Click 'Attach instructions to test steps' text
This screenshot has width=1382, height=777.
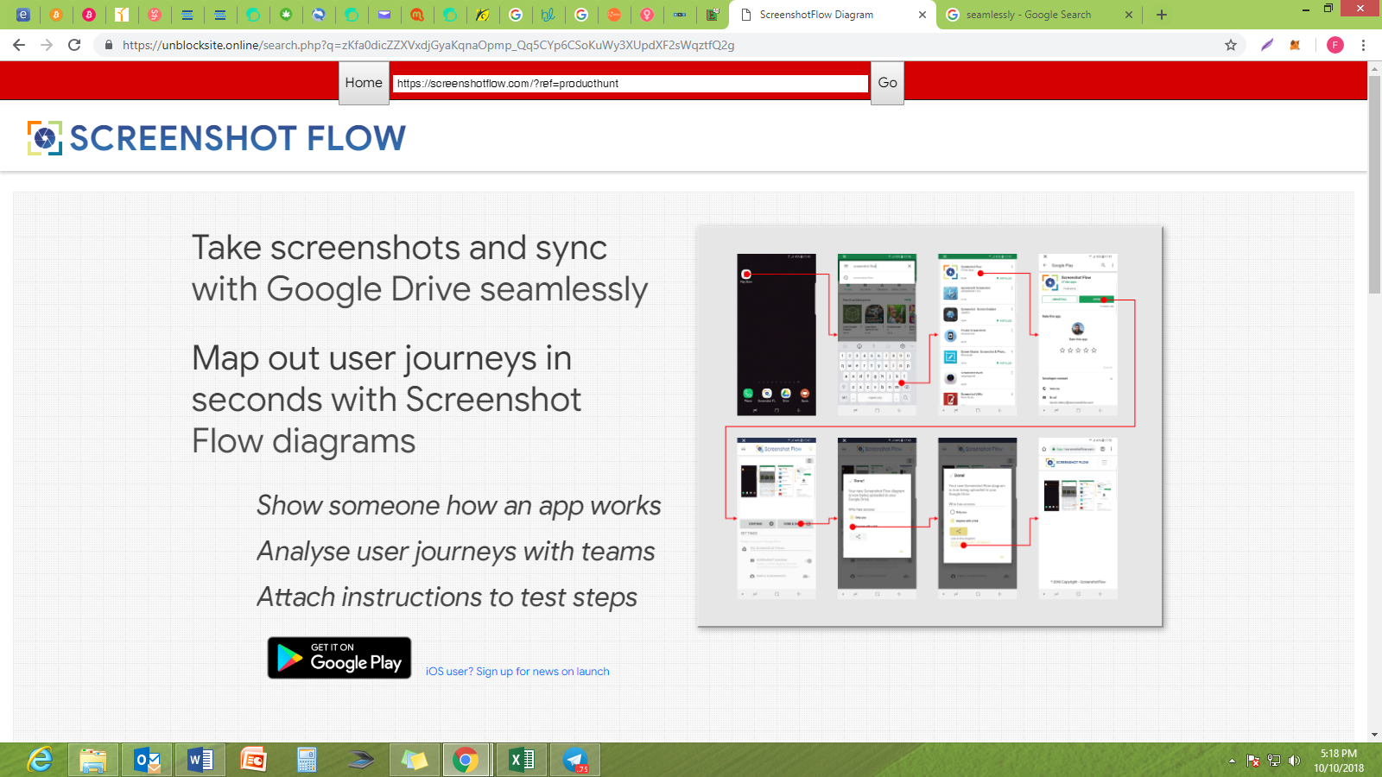tap(447, 597)
